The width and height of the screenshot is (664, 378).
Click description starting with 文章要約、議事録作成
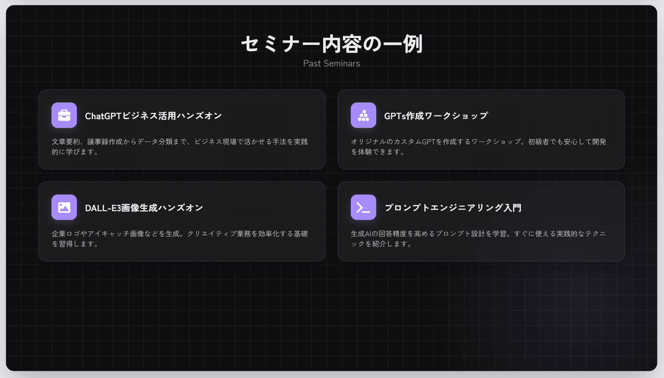click(x=180, y=146)
